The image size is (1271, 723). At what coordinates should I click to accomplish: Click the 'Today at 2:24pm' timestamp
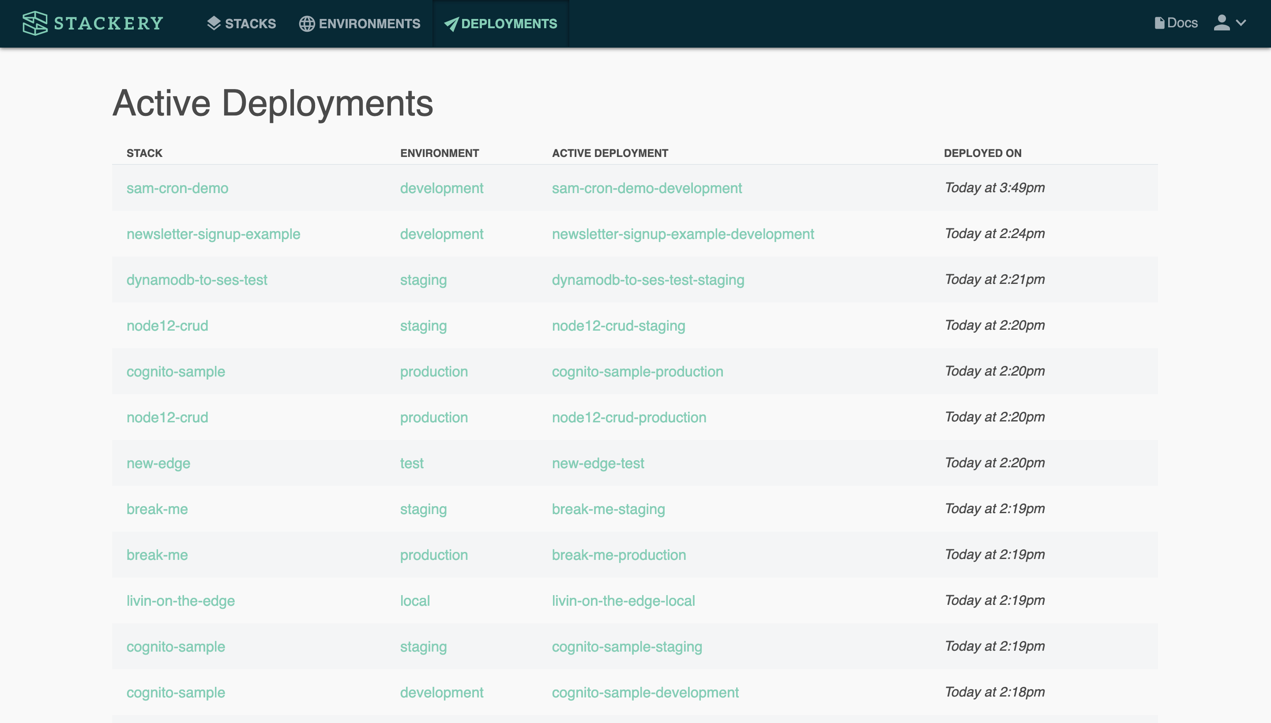(x=995, y=233)
